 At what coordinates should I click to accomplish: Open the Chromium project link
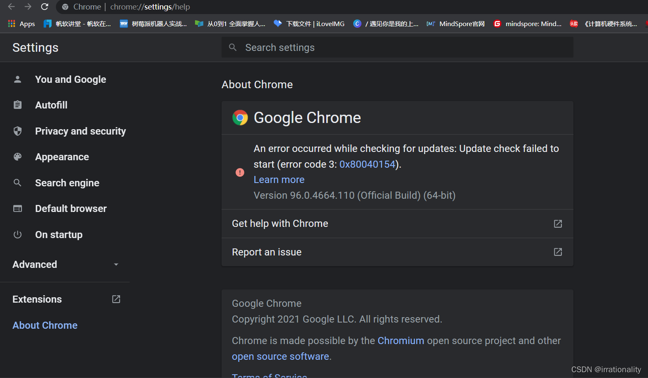[400, 340]
